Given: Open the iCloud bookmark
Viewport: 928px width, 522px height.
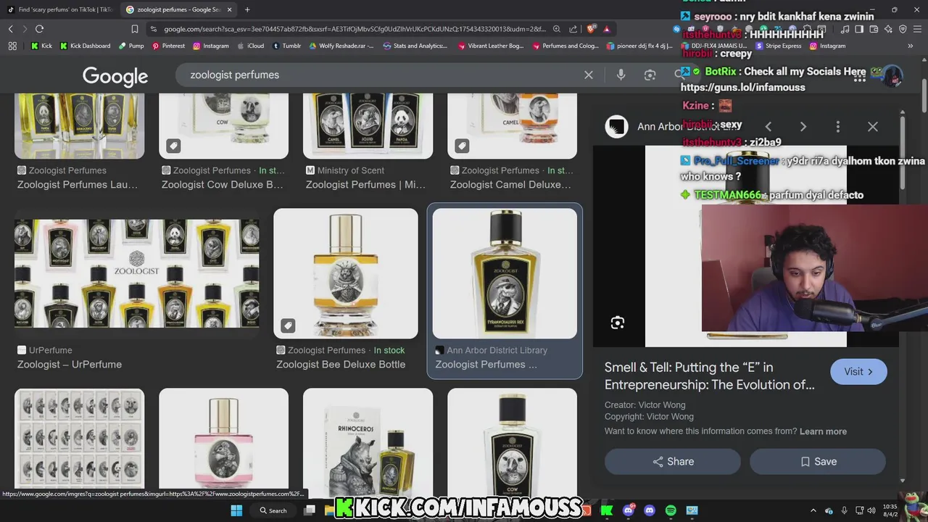Looking at the screenshot, I should [251, 46].
